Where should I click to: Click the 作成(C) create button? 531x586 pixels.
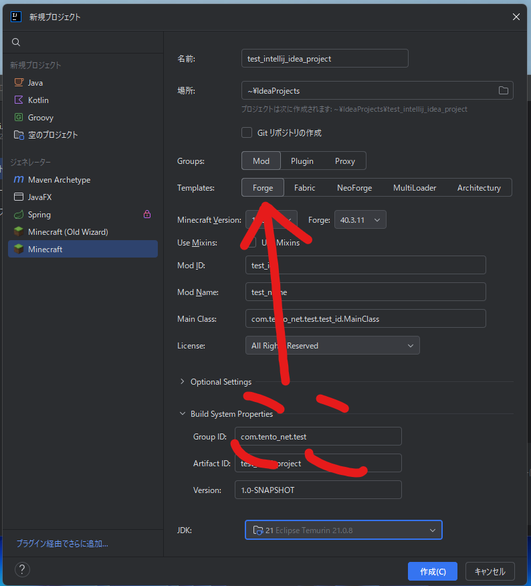tap(432, 572)
